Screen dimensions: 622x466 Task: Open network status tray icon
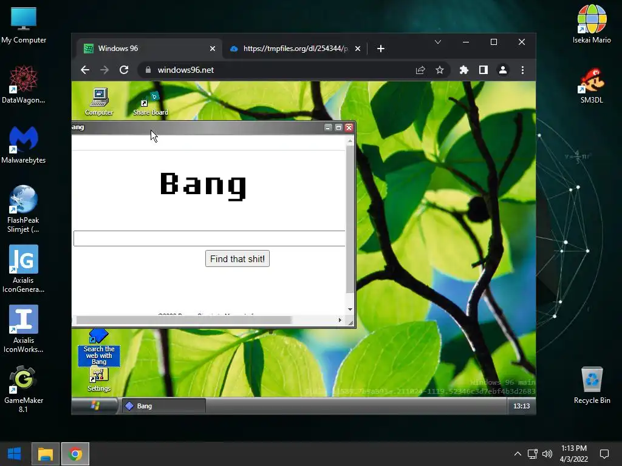532,454
